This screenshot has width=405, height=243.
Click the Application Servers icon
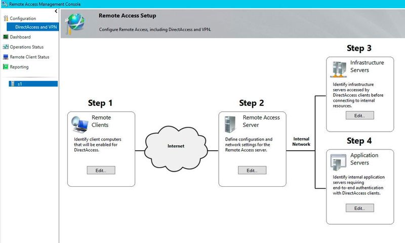pos(338,162)
